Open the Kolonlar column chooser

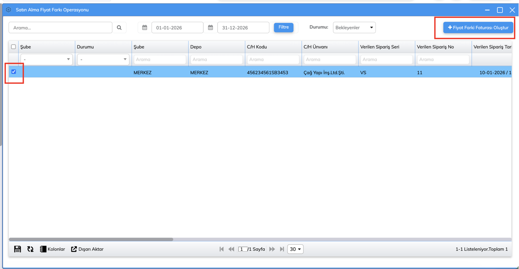click(x=53, y=249)
